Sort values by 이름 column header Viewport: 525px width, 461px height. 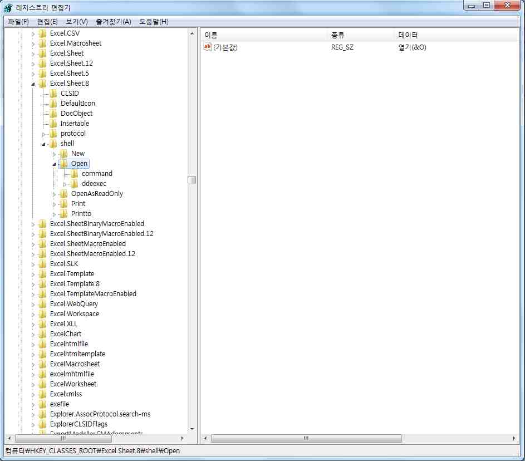pos(264,35)
